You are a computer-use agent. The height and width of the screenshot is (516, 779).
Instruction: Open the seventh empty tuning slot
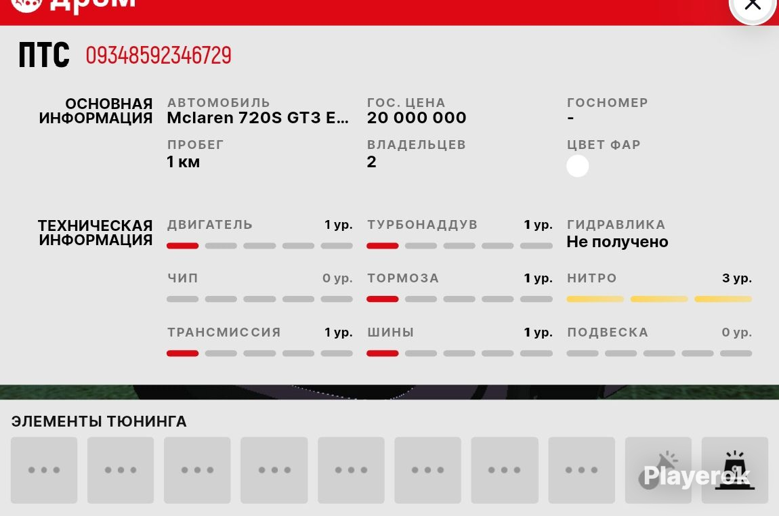(504, 470)
